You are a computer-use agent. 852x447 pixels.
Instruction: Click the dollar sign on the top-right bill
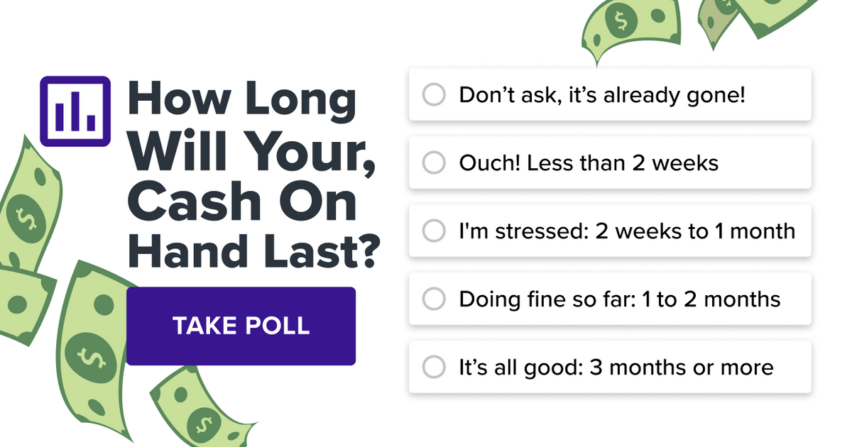pos(621,21)
